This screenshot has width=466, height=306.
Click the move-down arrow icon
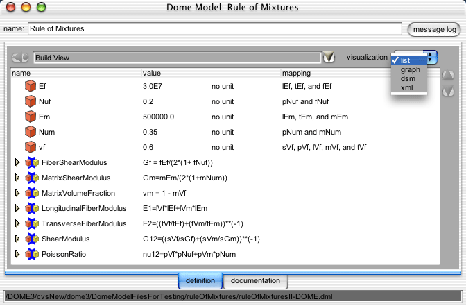click(x=448, y=92)
